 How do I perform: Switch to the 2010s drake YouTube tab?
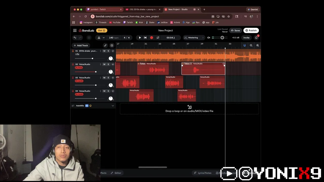coord(143,9)
